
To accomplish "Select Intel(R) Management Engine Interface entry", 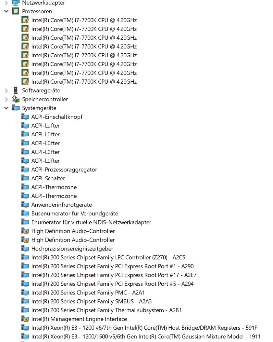I will tap(79, 319).
